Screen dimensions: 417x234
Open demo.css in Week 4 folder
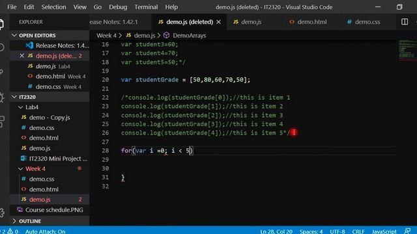pos(50,179)
